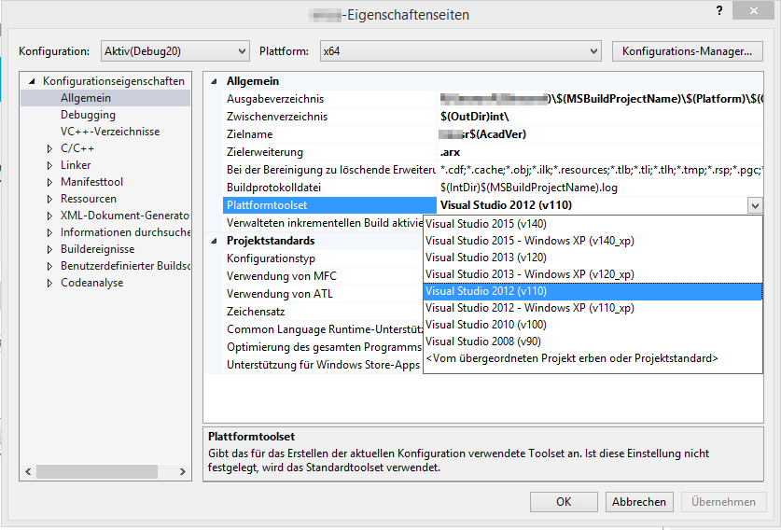The width and height of the screenshot is (781, 530).
Task: Expand the Codeanalyse node
Action: tap(49, 283)
